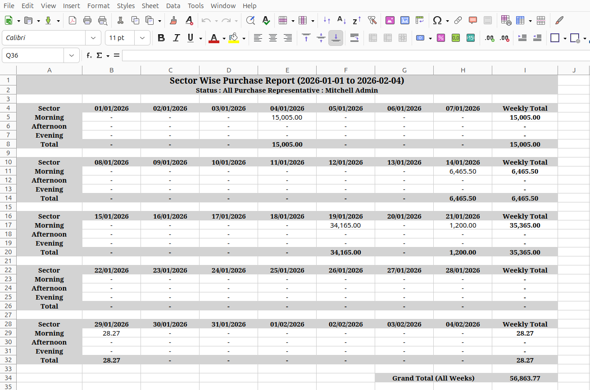590x390 pixels.
Task: Toggle Wrap Text
Action: (354, 38)
